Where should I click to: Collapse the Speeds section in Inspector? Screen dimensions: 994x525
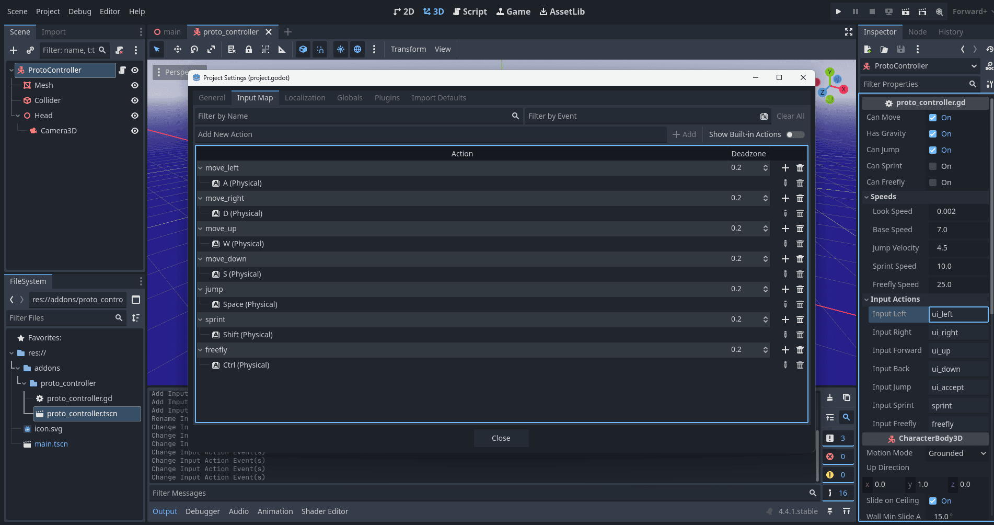(866, 197)
